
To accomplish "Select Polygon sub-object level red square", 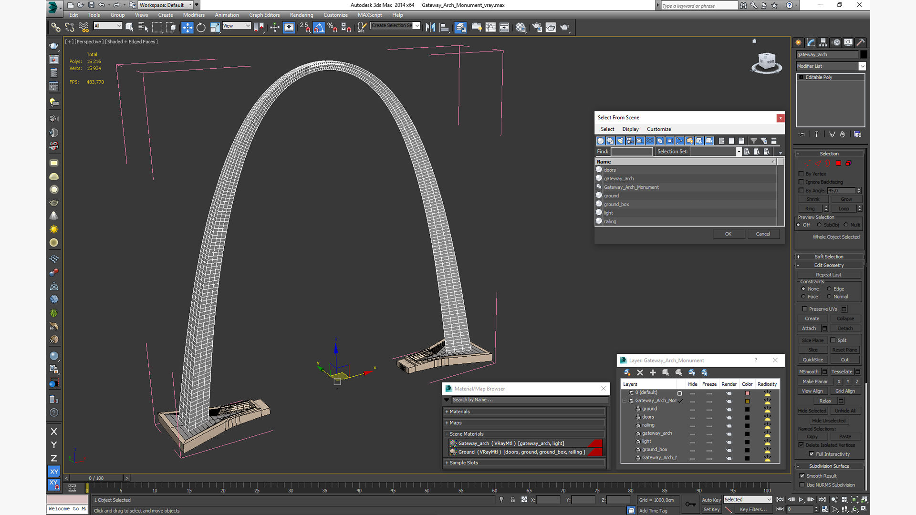I will point(838,163).
